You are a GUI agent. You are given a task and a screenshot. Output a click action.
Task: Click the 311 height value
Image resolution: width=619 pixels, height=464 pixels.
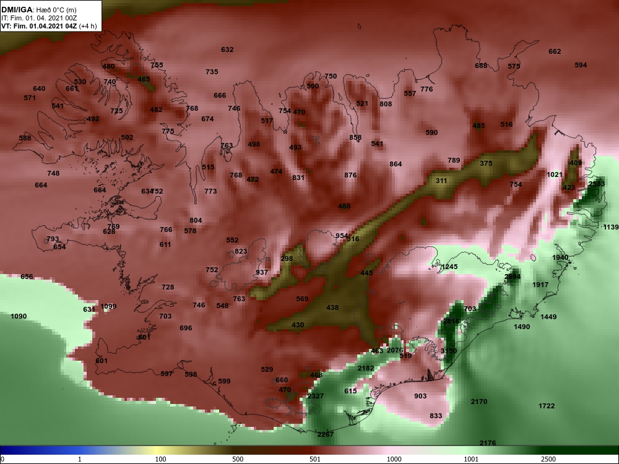[x=441, y=181]
